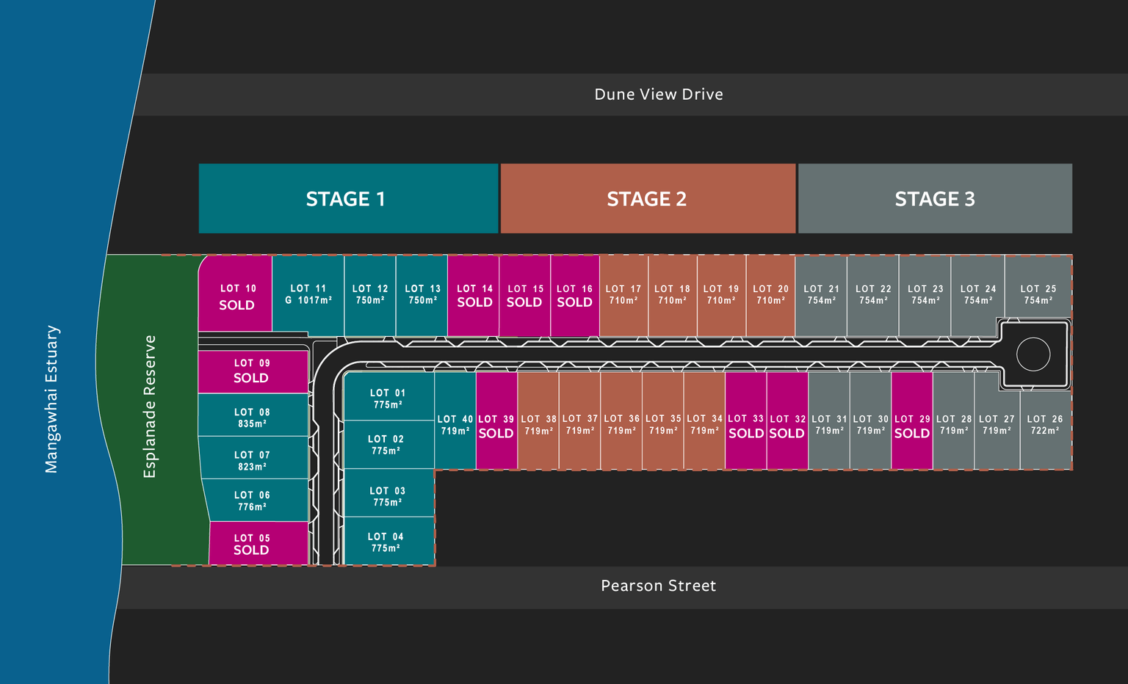Click the Pearson Street label
The height and width of the screenshot is (684, 1128).
(x=659, y=586)
